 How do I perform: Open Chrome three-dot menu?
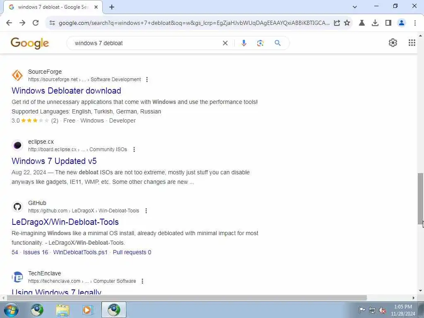[x=415, y=23]
